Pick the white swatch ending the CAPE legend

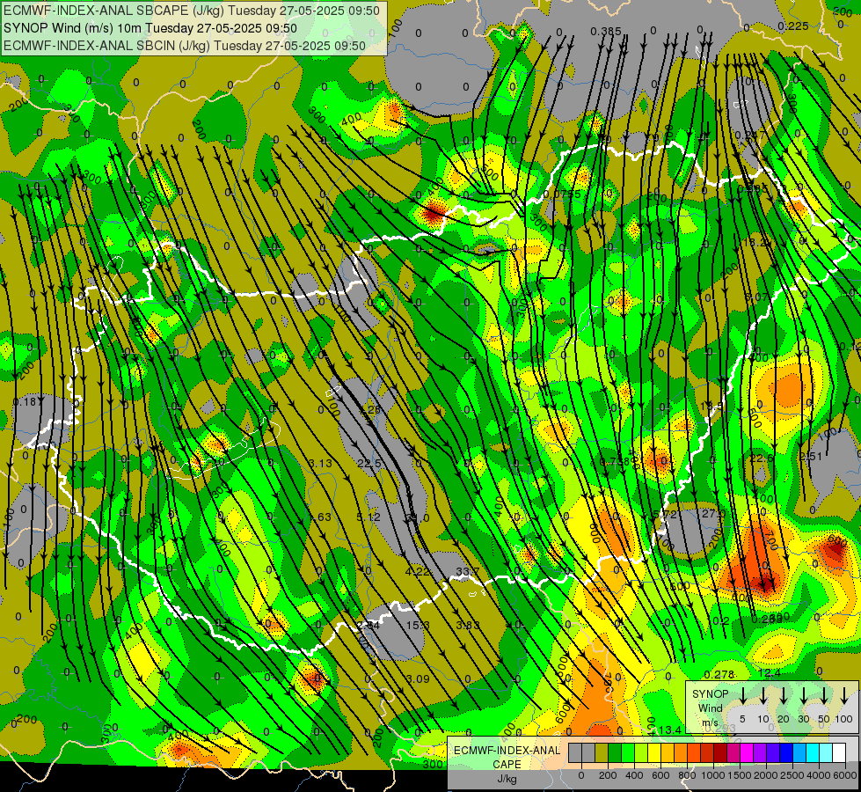[838, 752]
